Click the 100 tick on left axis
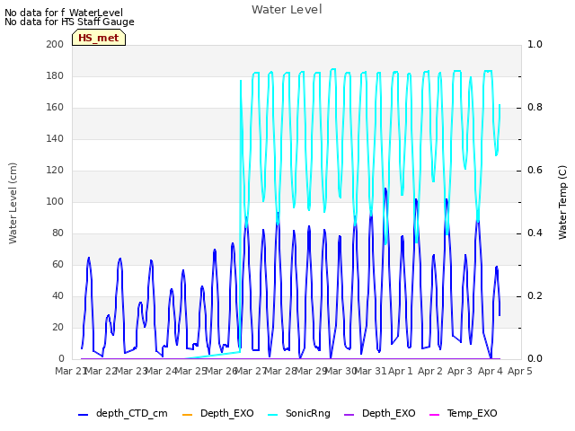The image size is (575, 431). coord(55,201)
